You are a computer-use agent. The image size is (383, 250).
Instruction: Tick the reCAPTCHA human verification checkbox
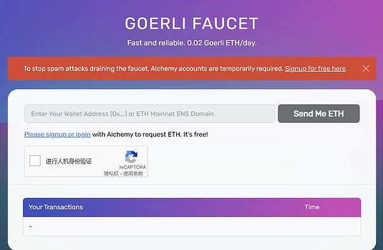[35, 161]
